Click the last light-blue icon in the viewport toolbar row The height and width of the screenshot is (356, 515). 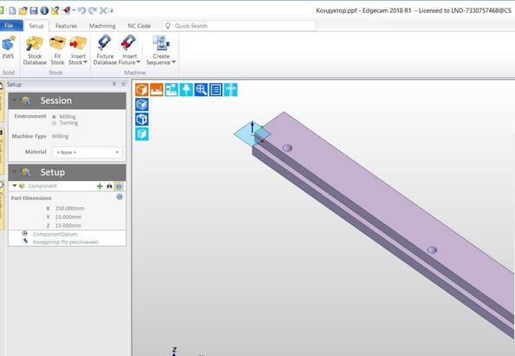point(231,89)
